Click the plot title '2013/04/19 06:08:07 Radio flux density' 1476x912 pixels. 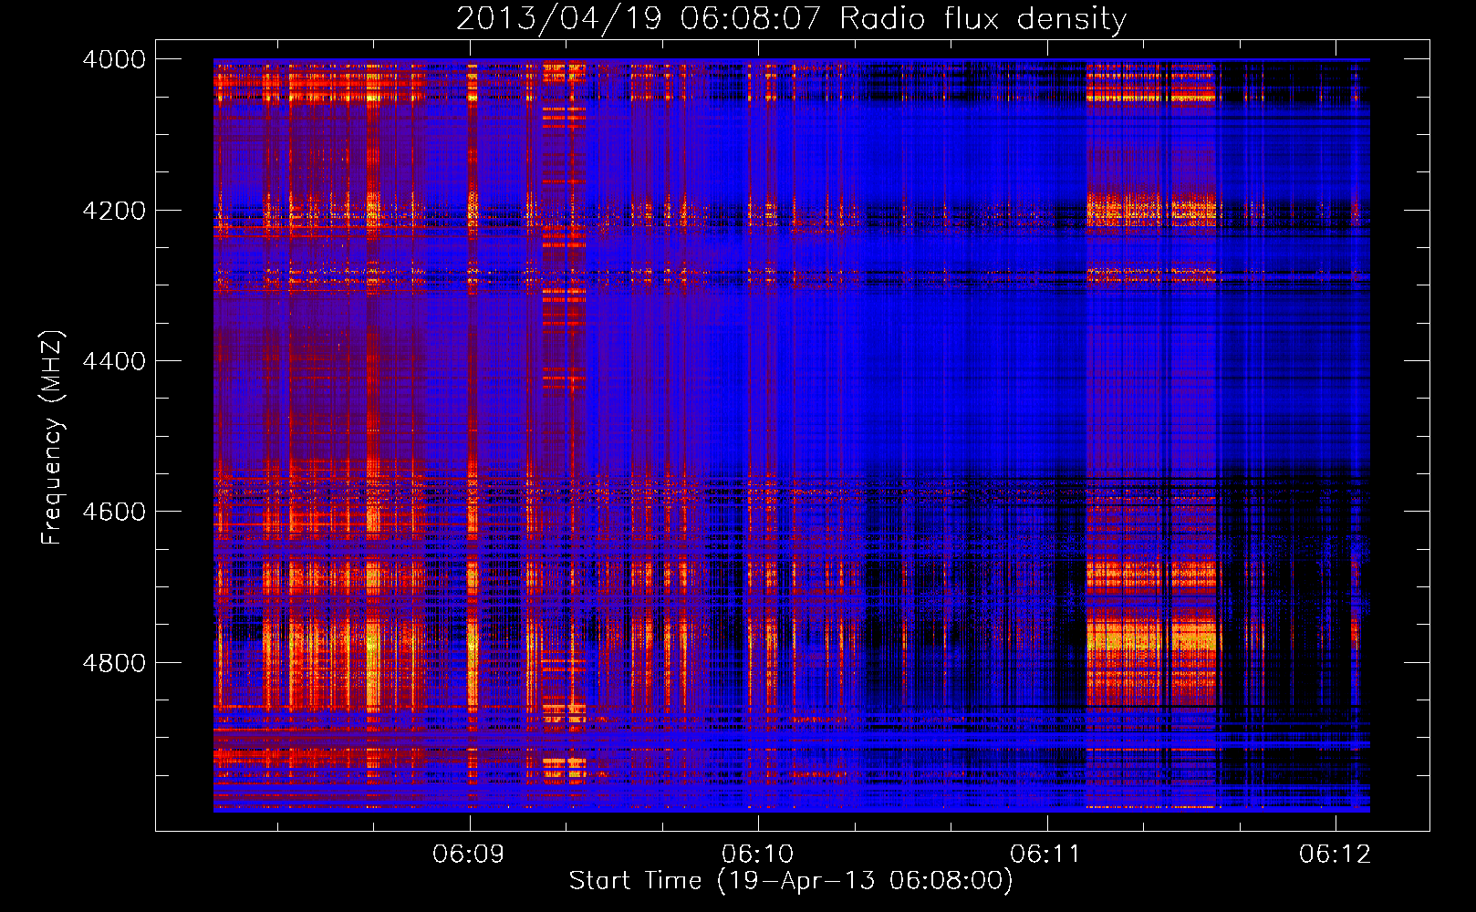791,18
